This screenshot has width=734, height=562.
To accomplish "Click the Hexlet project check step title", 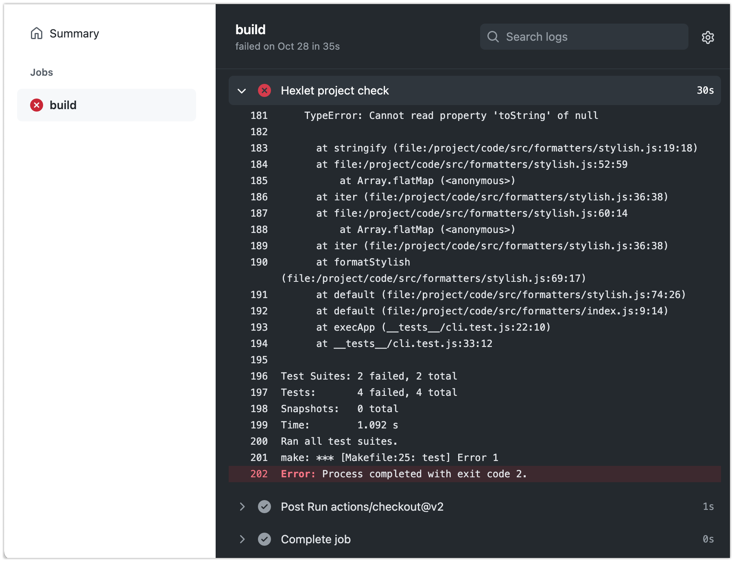I will click(334, 90).
